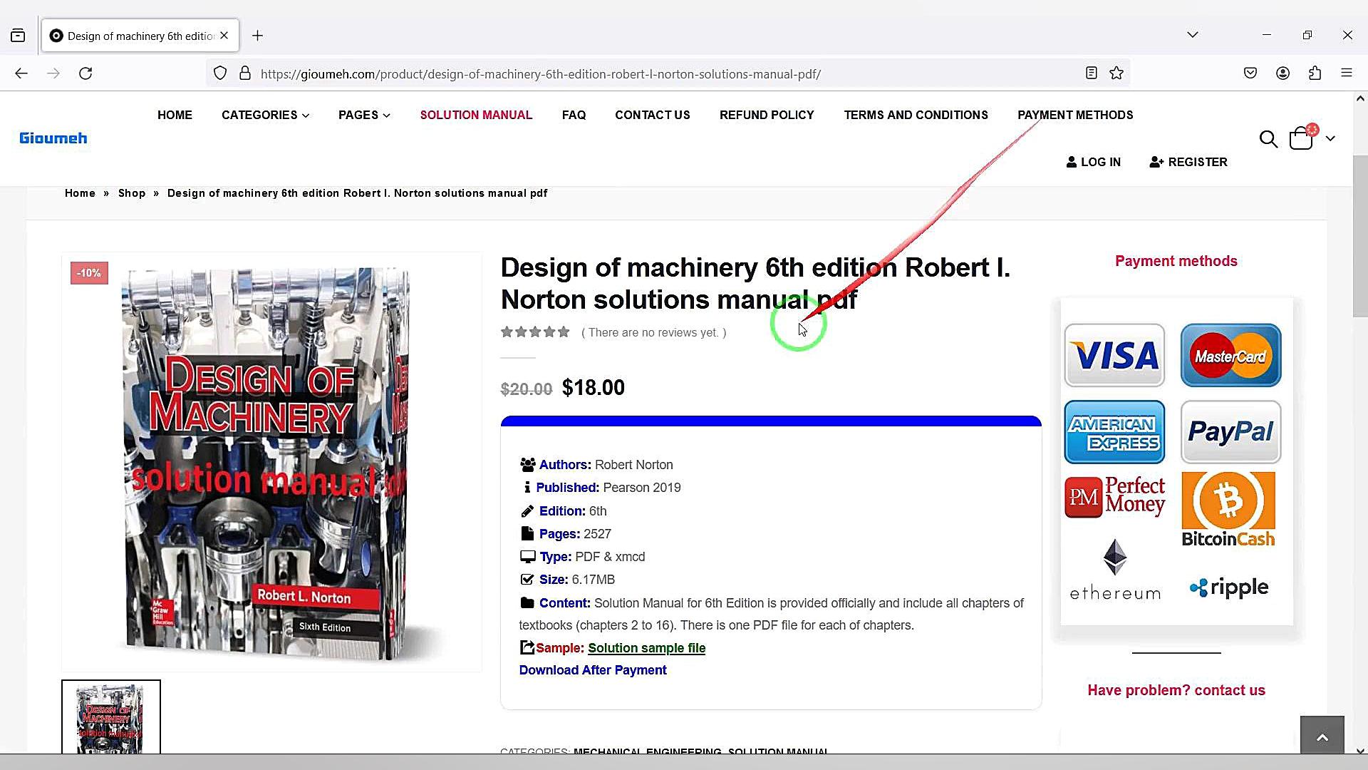
Task: Go back to the previous page
Action: [x=21, y=73]
